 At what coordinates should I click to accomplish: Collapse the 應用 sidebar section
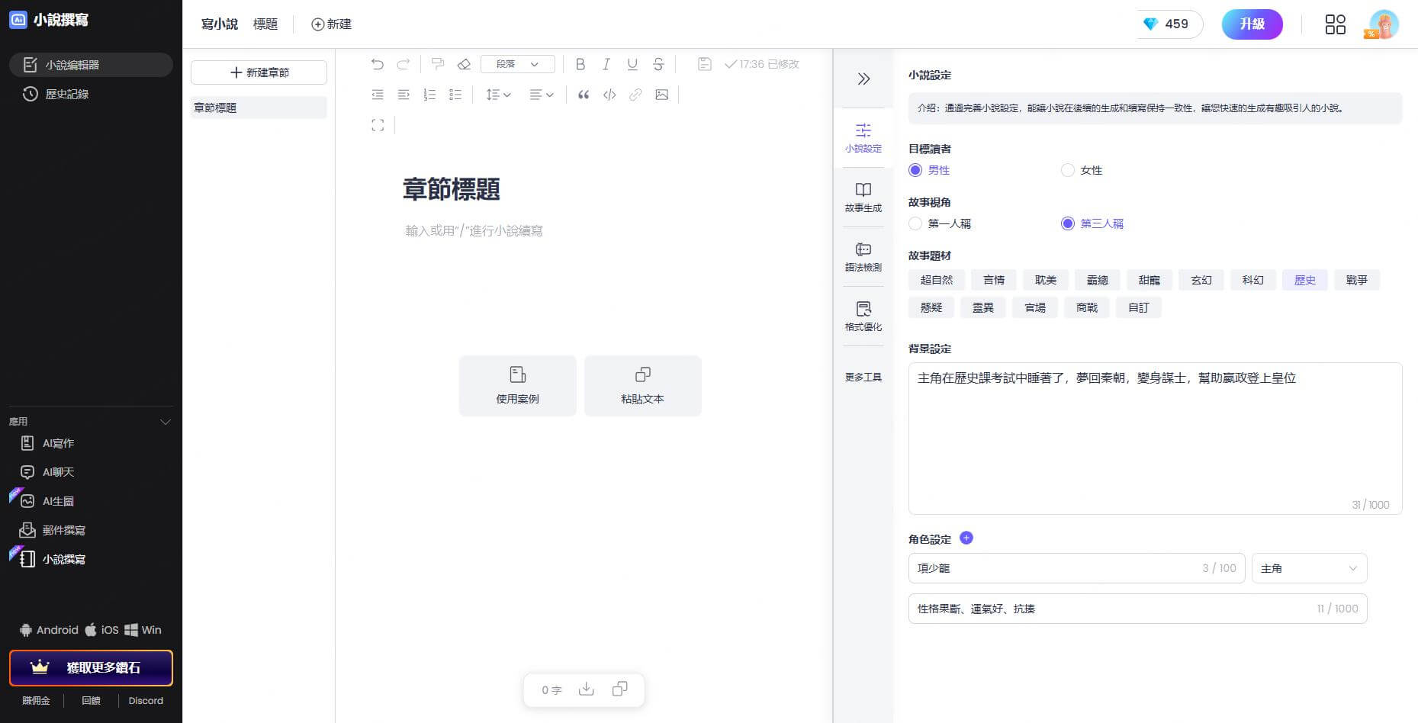pos(165,422)
